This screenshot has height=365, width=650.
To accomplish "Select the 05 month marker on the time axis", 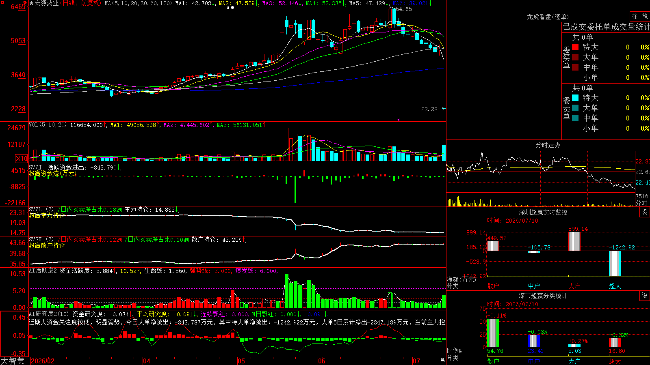I will click(x=241, y=361).
